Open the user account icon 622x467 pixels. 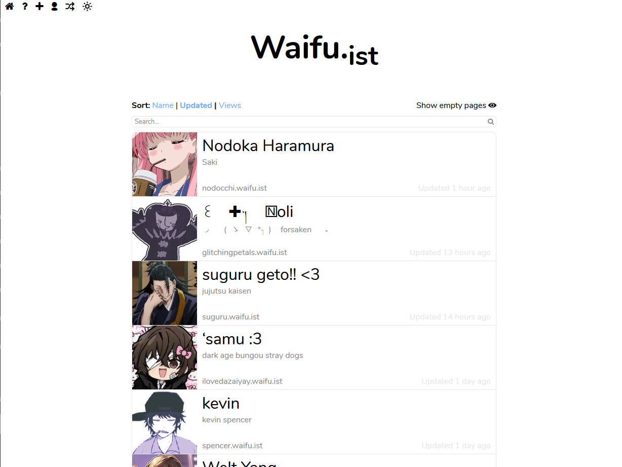[54, 7]
